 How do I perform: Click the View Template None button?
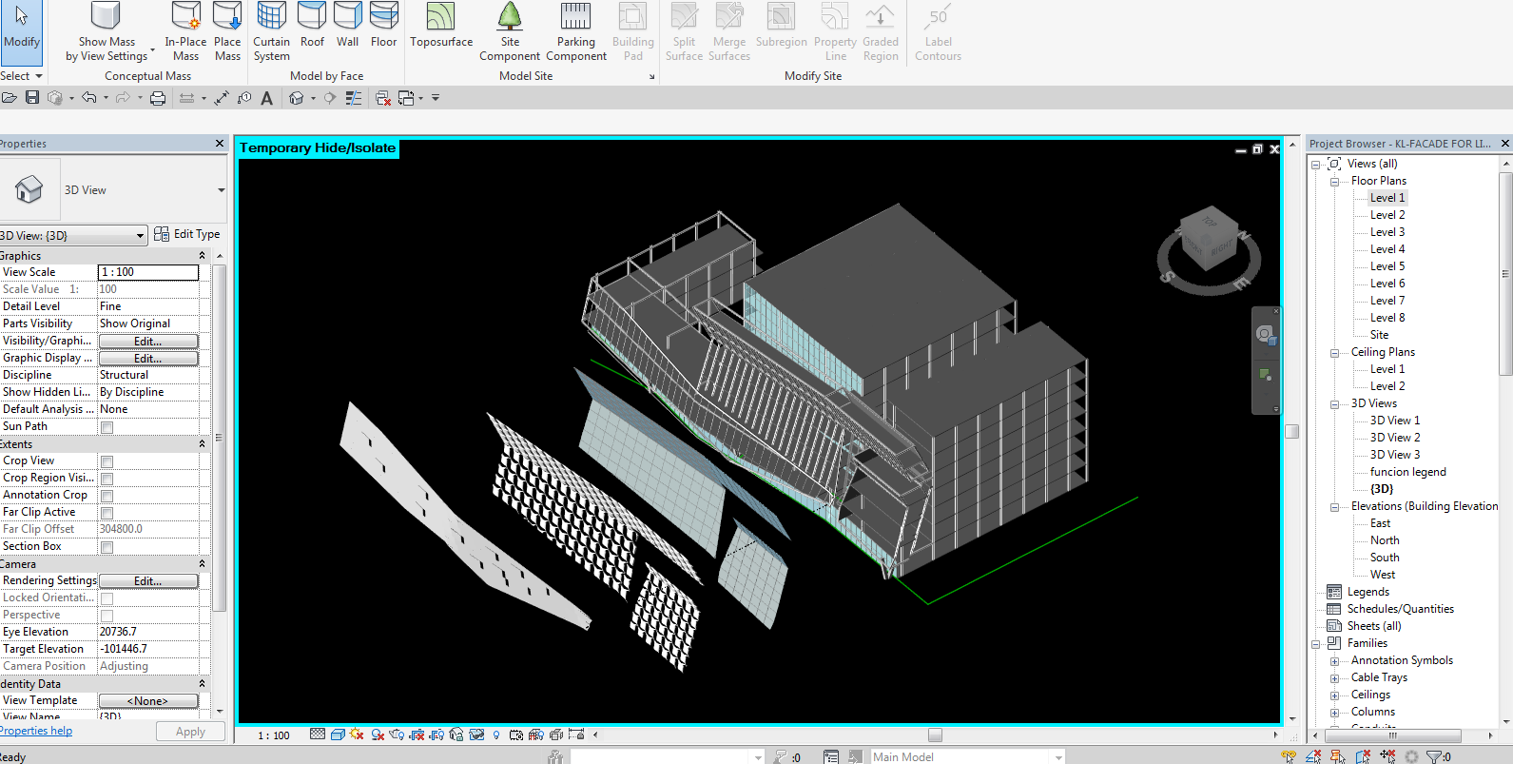[x=148, y=700]
